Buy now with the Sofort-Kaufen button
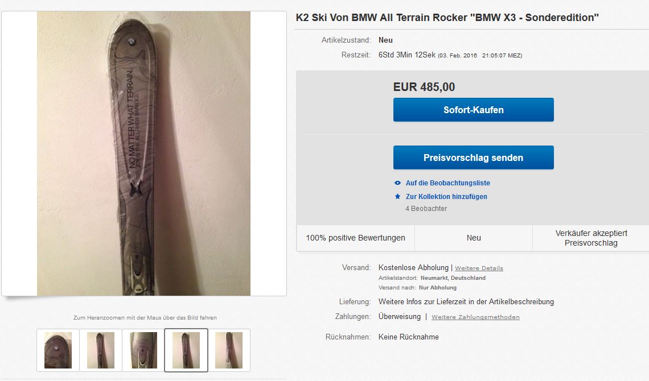This screenshot has height=381, width=649. click(474, 110)
